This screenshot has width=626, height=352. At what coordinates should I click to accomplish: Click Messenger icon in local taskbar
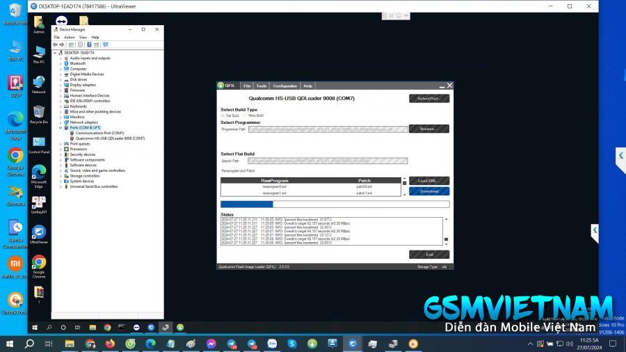tap(211, 344)
